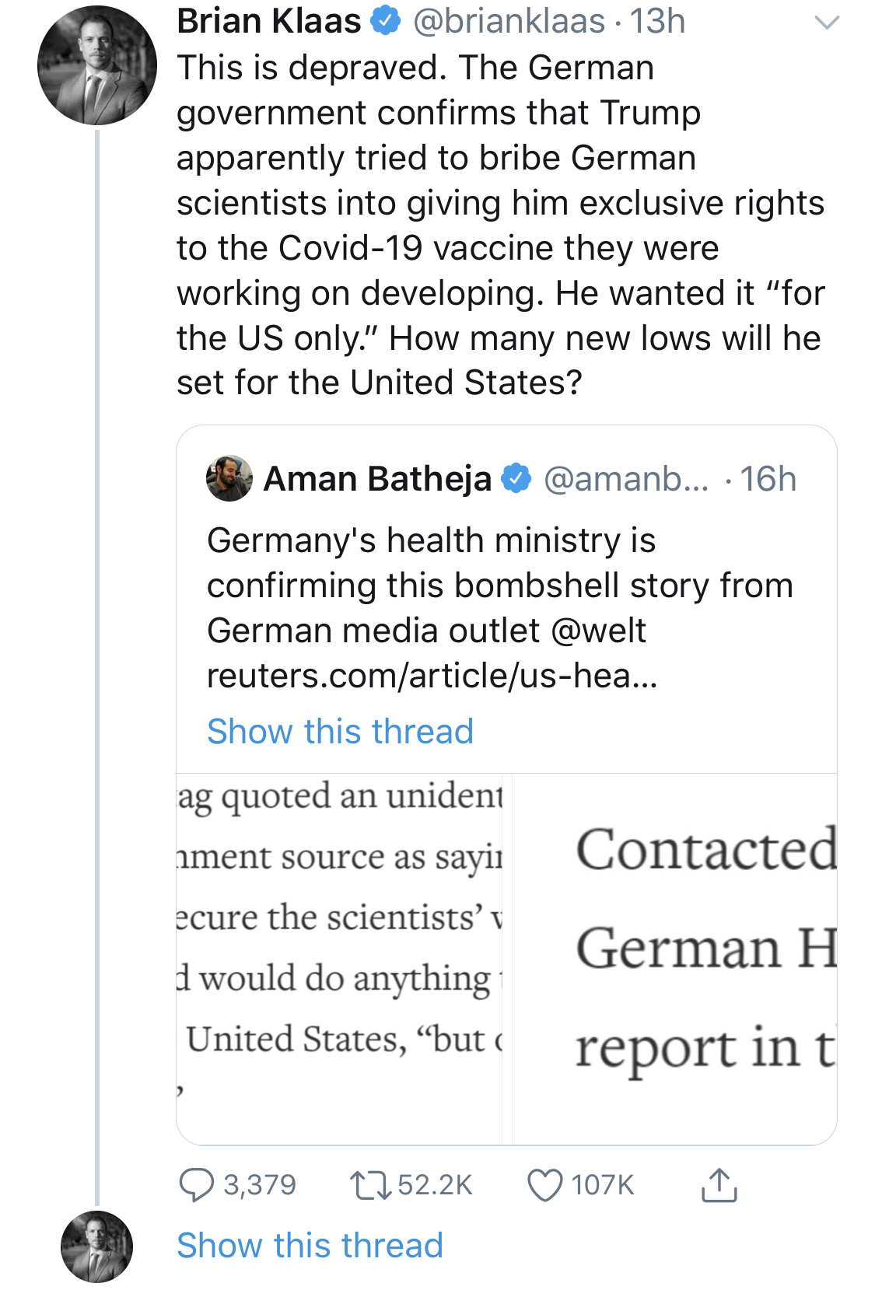Show this thread below the tweet
The image size is (875, 1297).
310,1245
